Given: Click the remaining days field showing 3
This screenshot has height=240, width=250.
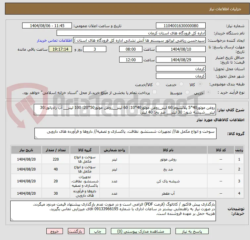Looking at the screenshot, I should tap(95, 49).
